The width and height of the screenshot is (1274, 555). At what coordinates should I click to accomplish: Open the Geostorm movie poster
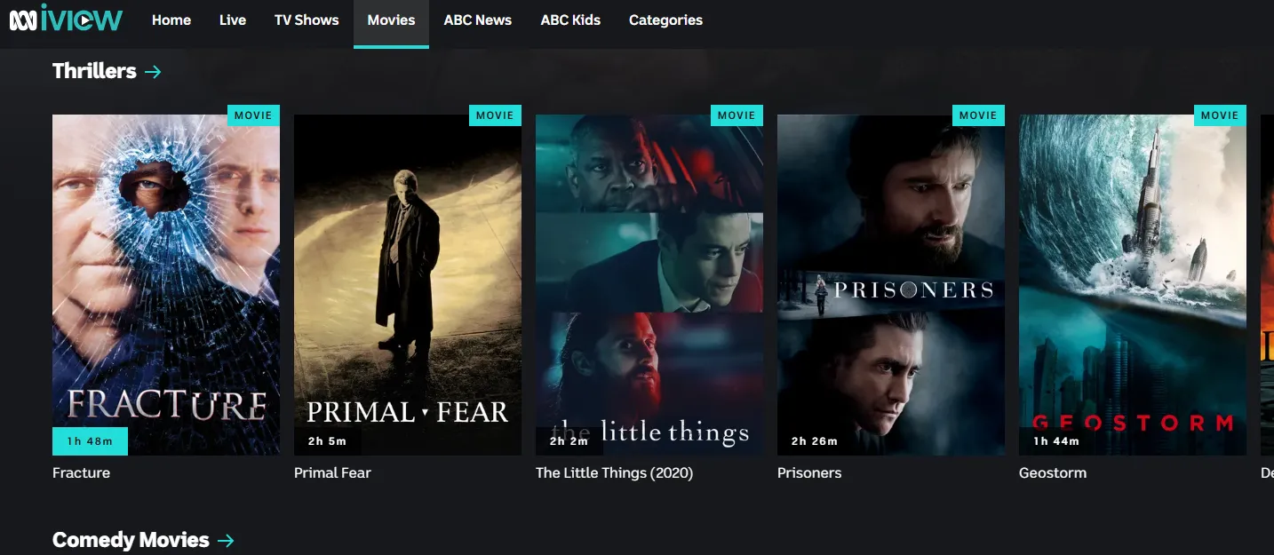click(1133, 285)
